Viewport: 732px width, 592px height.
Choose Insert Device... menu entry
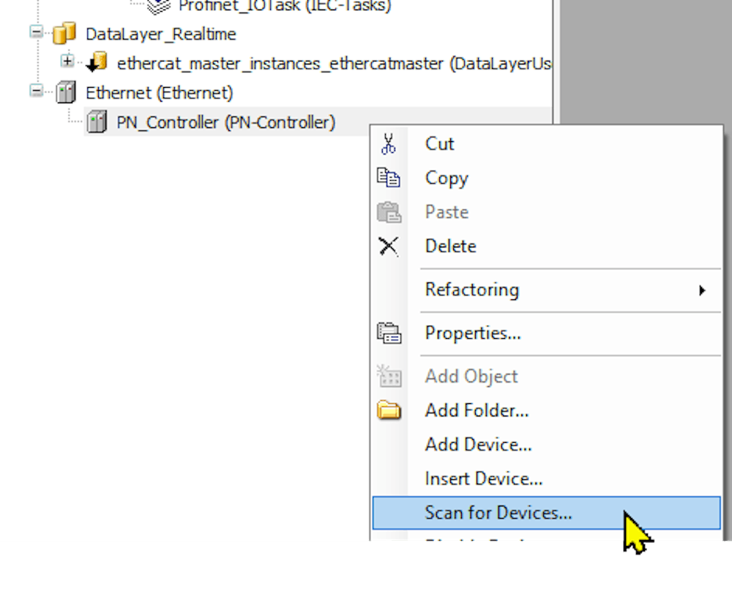(x=483, y=479)
